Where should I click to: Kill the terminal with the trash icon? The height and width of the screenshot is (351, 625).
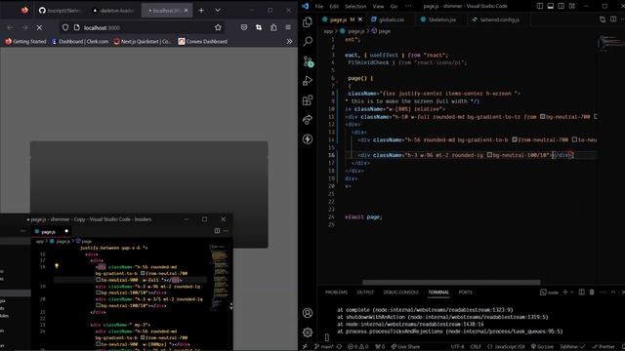592,292
